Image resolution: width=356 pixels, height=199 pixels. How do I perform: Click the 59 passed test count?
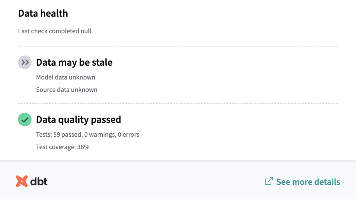(67, 135)
